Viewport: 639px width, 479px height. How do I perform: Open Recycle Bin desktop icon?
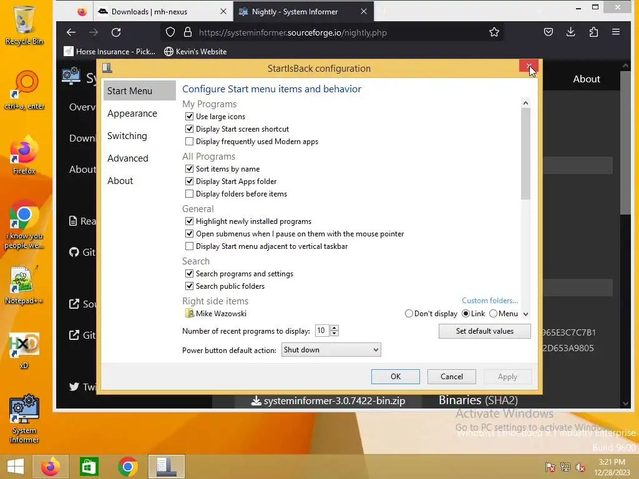(x=24, y=25)
